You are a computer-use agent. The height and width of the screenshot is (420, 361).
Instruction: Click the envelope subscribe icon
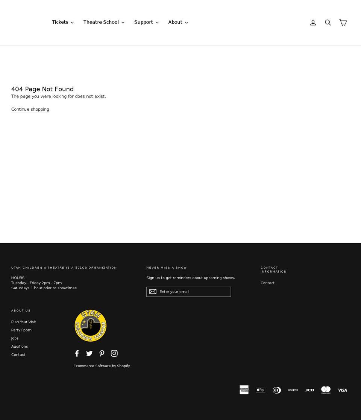click(153, 292)
